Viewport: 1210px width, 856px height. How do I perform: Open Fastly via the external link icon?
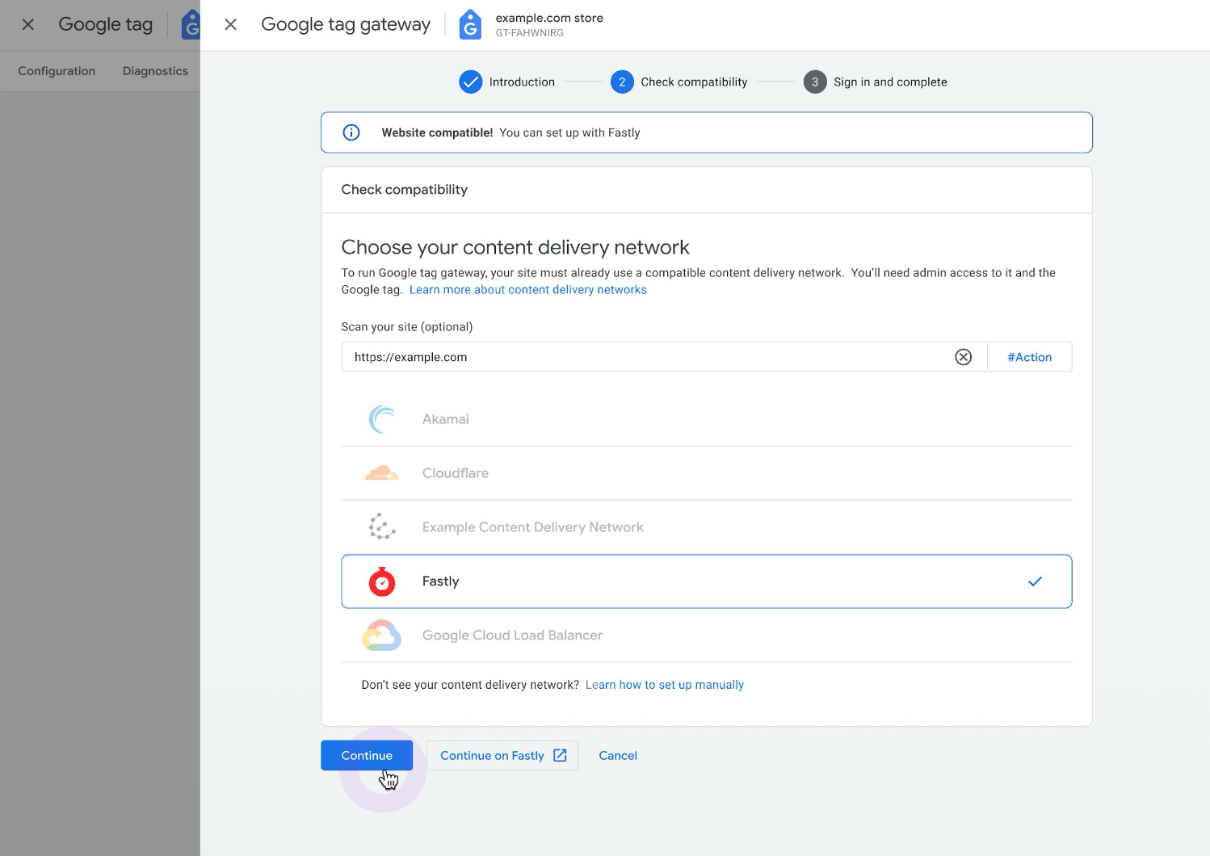560,755
